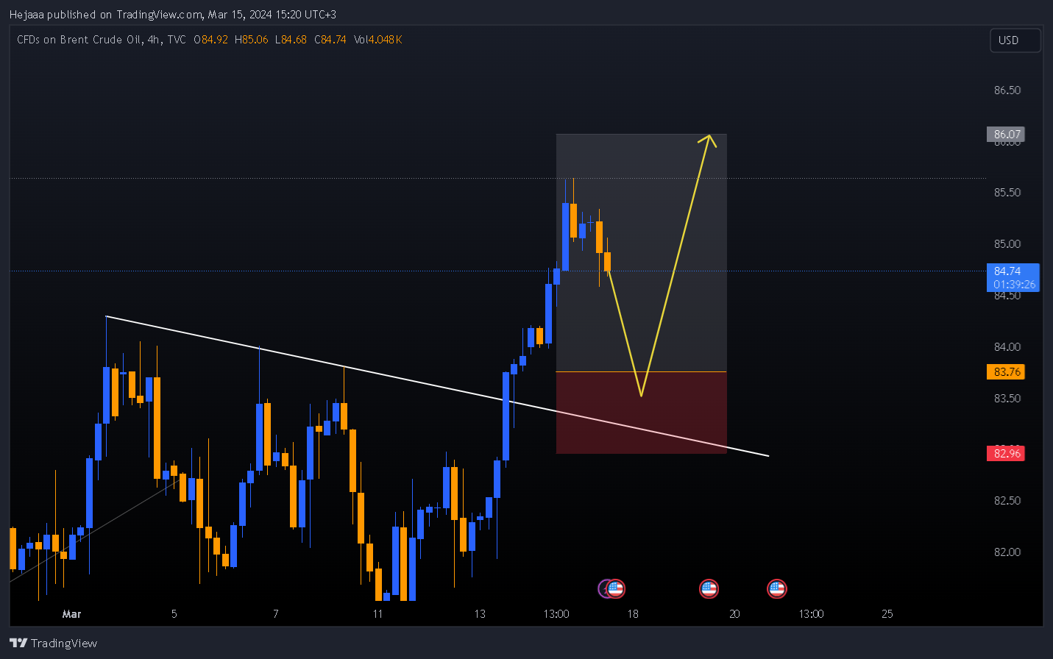1053x659 pixels.
Task: Click the 83.50 price axis label
Action: (1007, 398)
